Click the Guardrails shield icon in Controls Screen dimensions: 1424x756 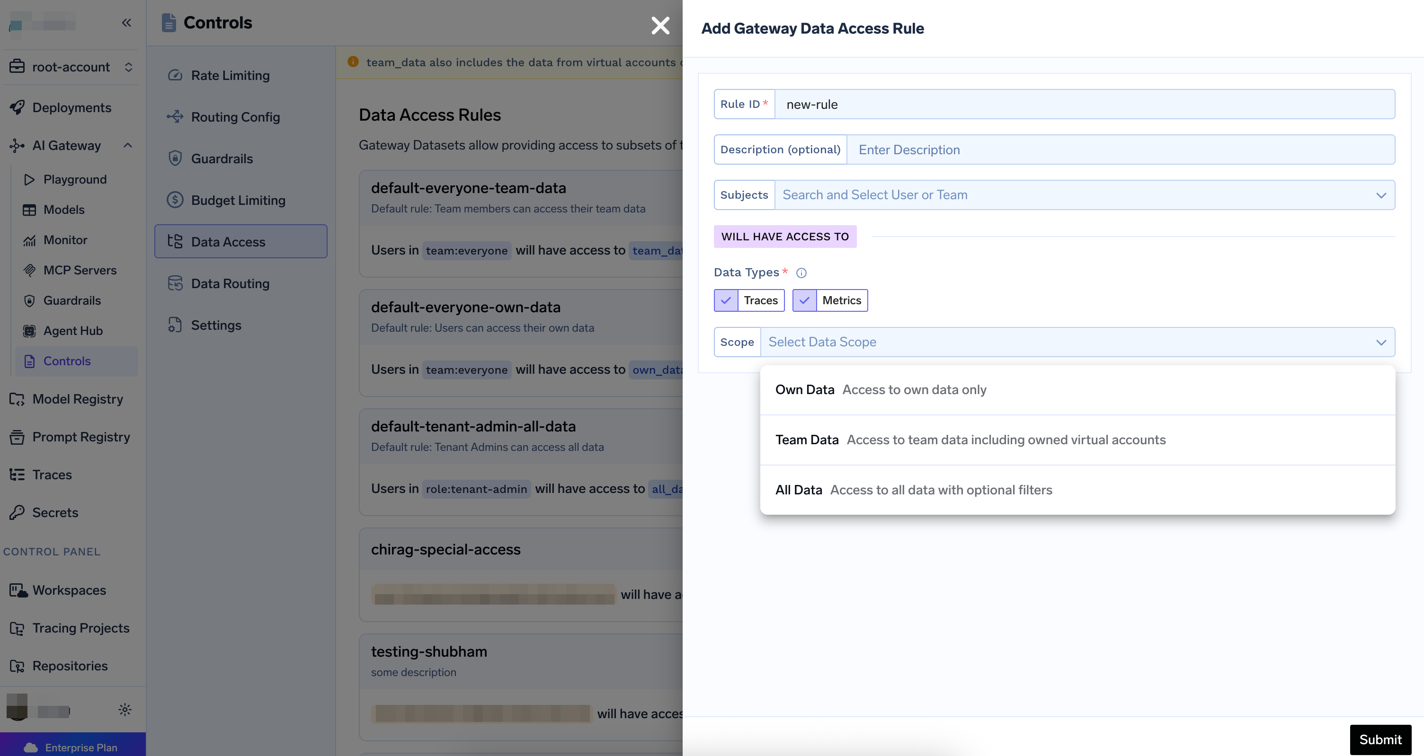(175, 158)
